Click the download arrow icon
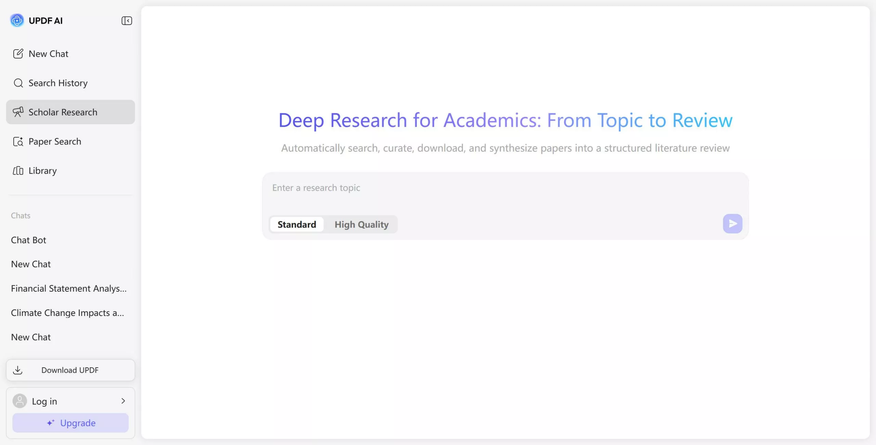Image resolution: width=876 pixels, height=445 pixels. [x=18, y=370]
